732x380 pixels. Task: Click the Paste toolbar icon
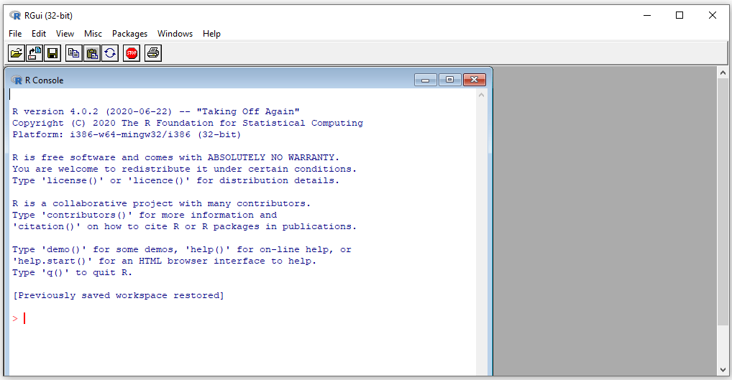(x=91, y=52)
